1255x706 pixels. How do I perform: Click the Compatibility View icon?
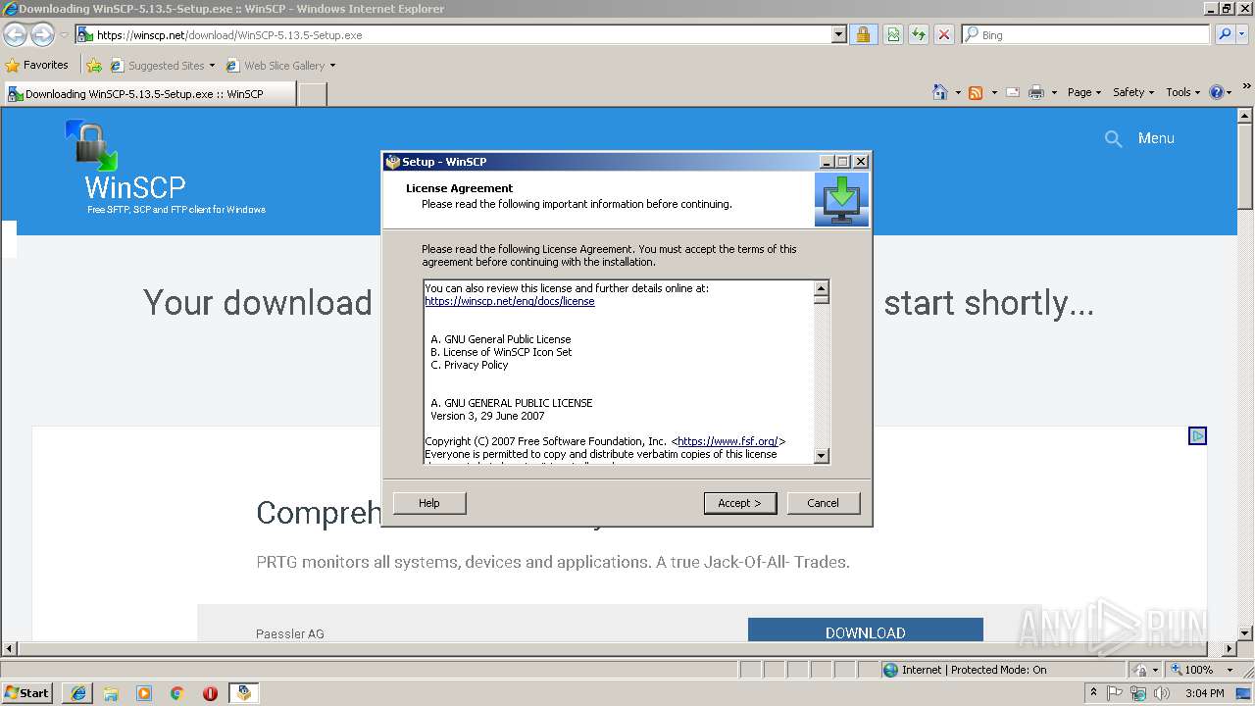tap(893, 34)
